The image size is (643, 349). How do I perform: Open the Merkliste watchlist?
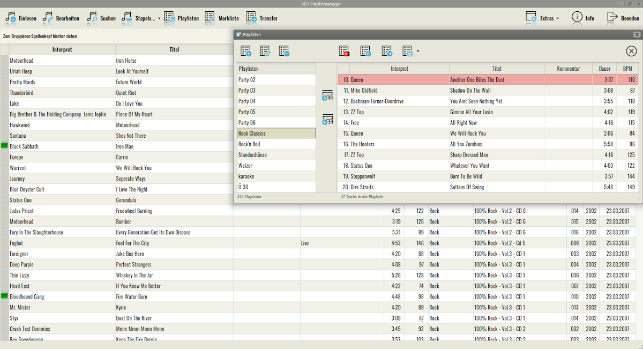[222, 18]
